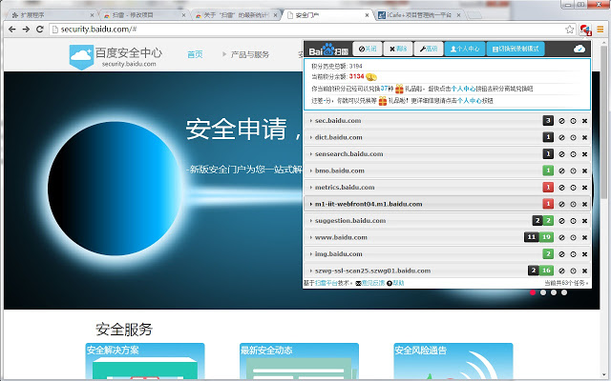Open the clock icon for sec.baidu.com
This screenshot has height=381, width=611.
573,121
